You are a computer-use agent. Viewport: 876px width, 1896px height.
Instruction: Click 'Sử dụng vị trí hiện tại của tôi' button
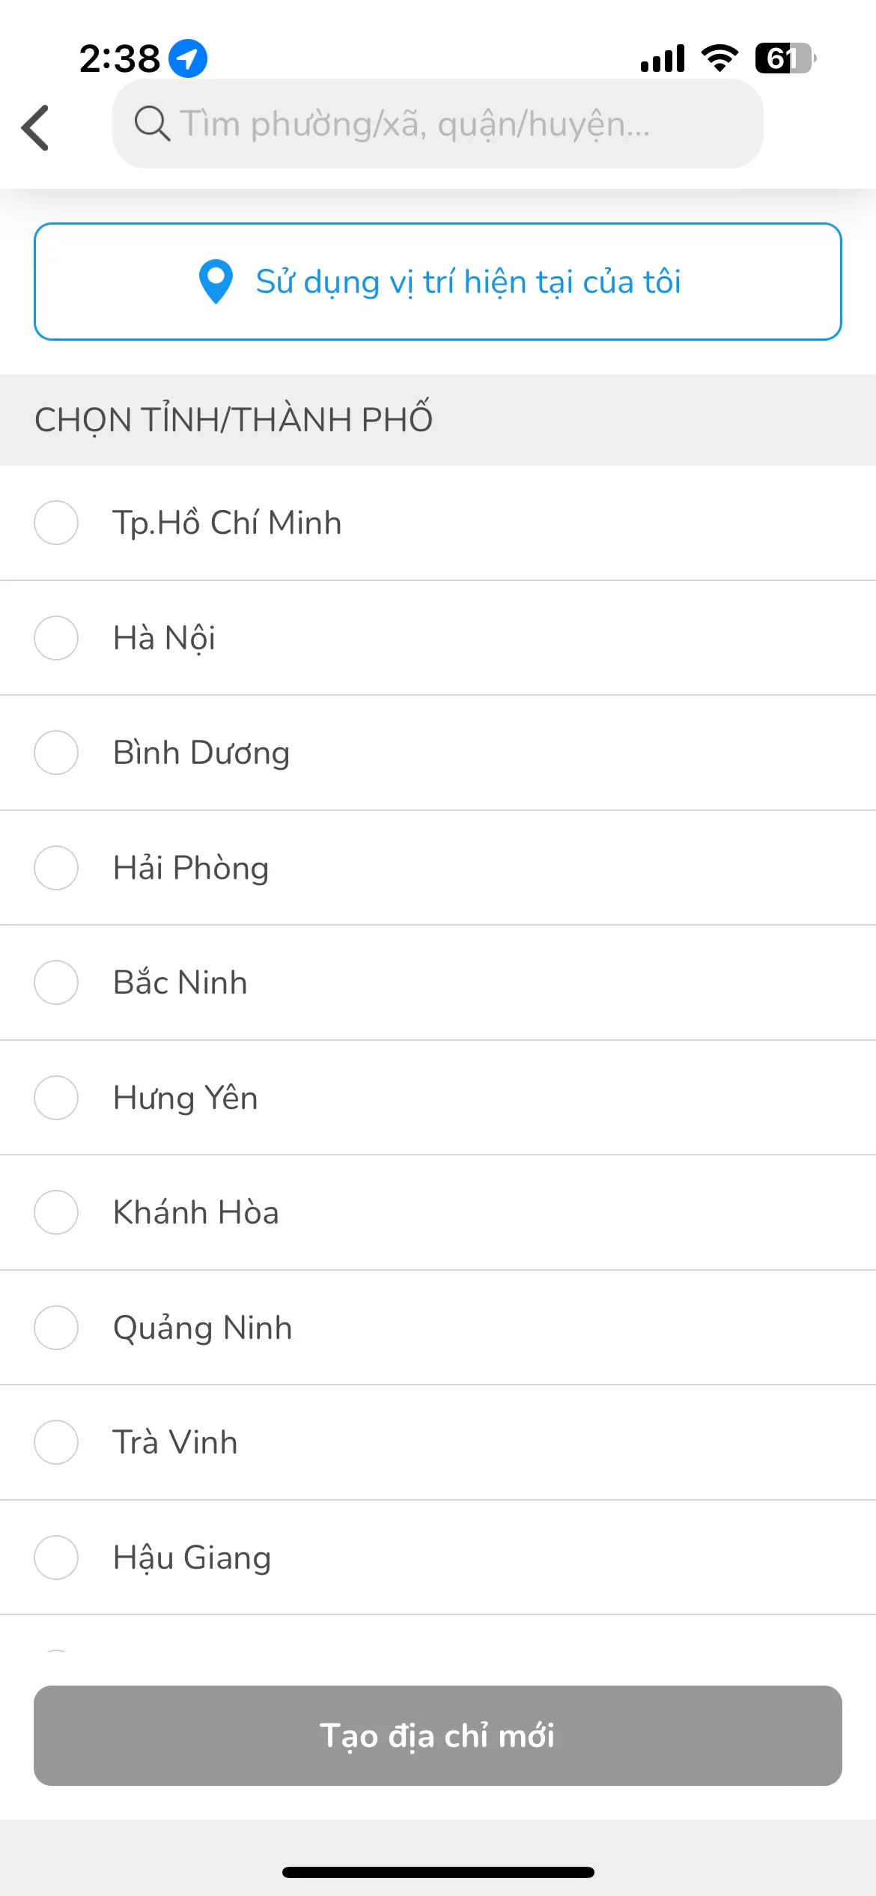438,282
